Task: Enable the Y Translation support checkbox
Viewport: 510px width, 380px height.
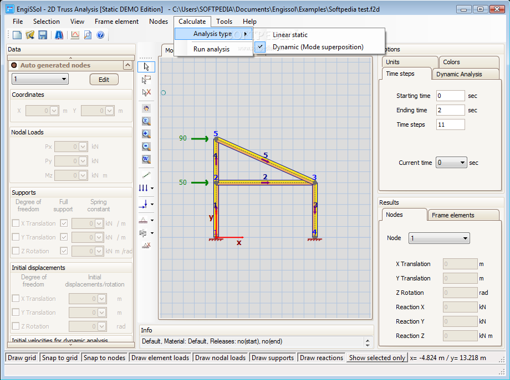Action: point(16,237)
